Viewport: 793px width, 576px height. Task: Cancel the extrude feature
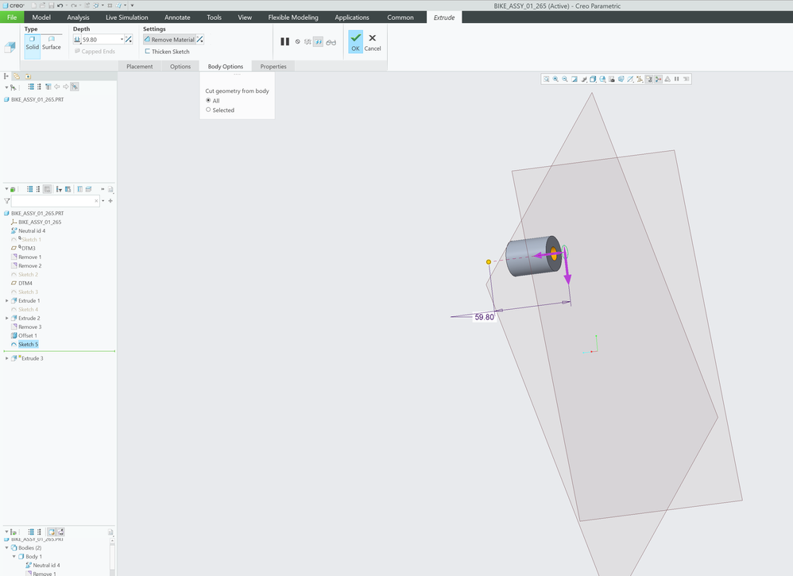372,41
